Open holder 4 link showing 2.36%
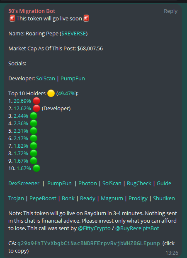 [21, 124]
